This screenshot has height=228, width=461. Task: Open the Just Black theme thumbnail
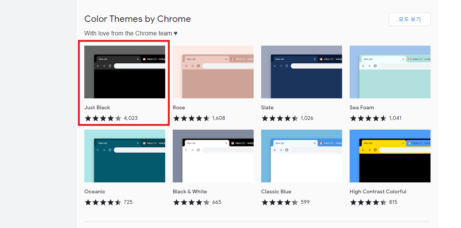pyautogui.click(x=125, y=72)
